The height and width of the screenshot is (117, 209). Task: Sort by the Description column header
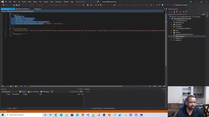coord(16,94)
